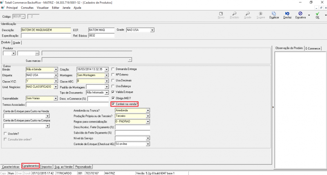327x175 pixels.
Task: Open the Brinde dropdown
Action: (55, 70)
